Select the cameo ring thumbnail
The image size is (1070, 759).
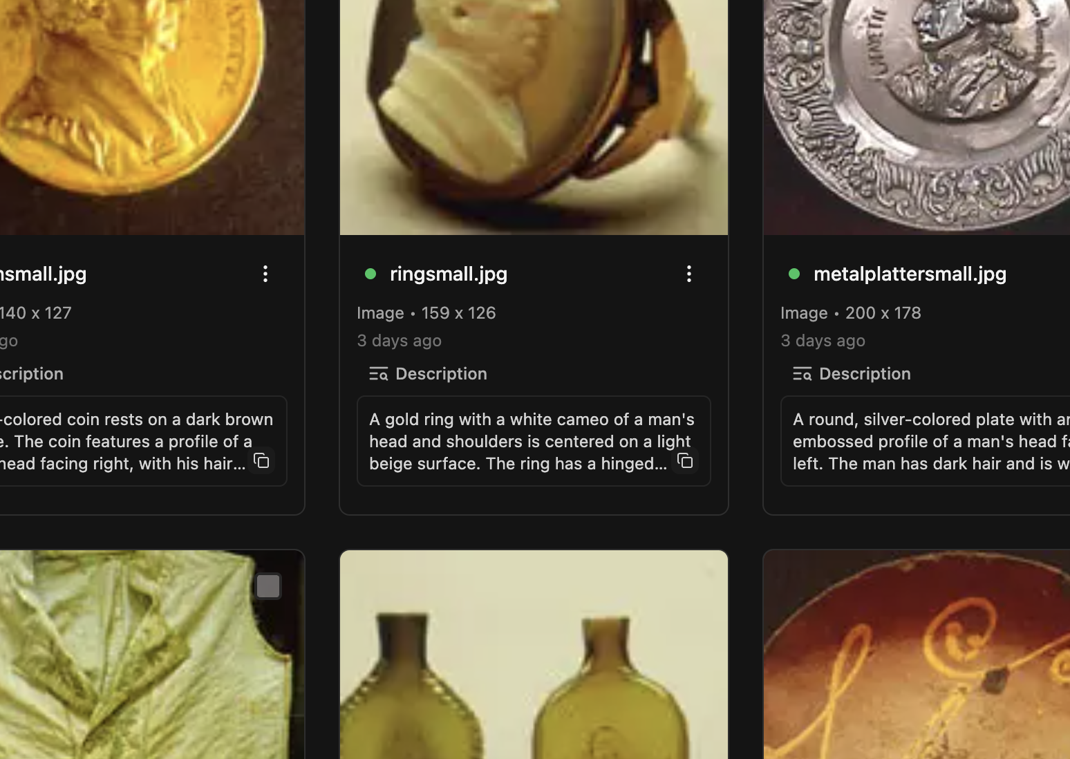534,118
